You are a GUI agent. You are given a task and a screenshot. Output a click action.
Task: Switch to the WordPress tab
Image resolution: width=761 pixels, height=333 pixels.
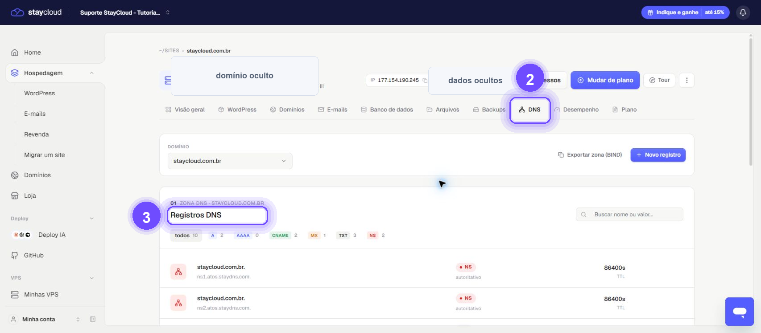point(237,110)
